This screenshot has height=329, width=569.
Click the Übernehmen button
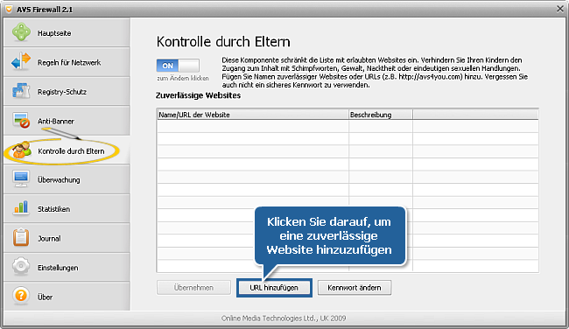click(x=193, y=288)
